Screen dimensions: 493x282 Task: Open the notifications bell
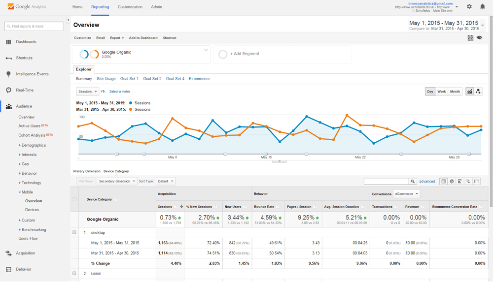[x=482, y=6]
